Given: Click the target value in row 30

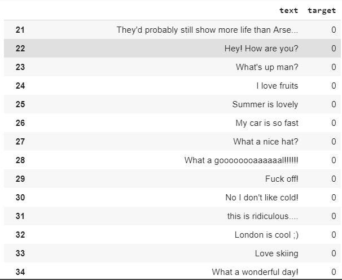Looking at the screenshot, I should tap(334, 198).
